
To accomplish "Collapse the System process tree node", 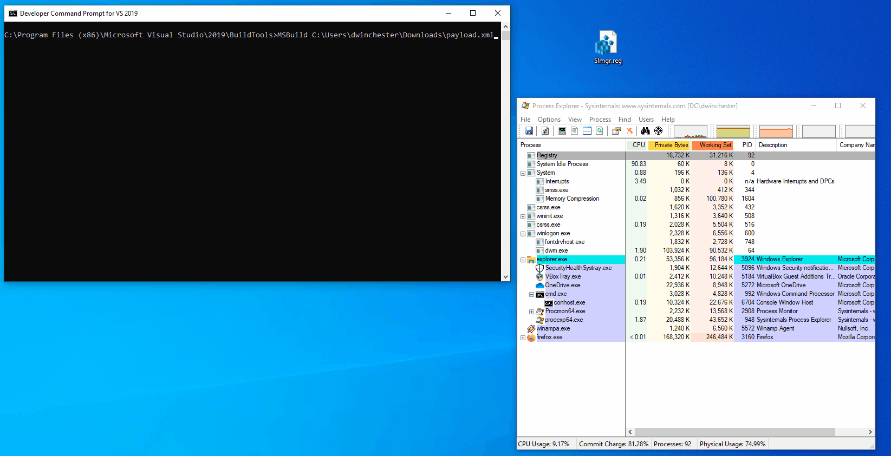I will coord(523,173).
